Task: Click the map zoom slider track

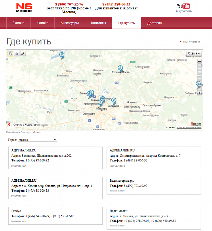Action: (x=199, y=77)
